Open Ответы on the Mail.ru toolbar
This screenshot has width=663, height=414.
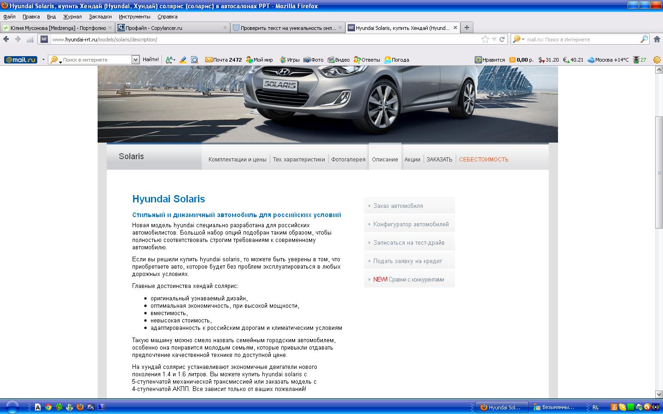(367, 60)
